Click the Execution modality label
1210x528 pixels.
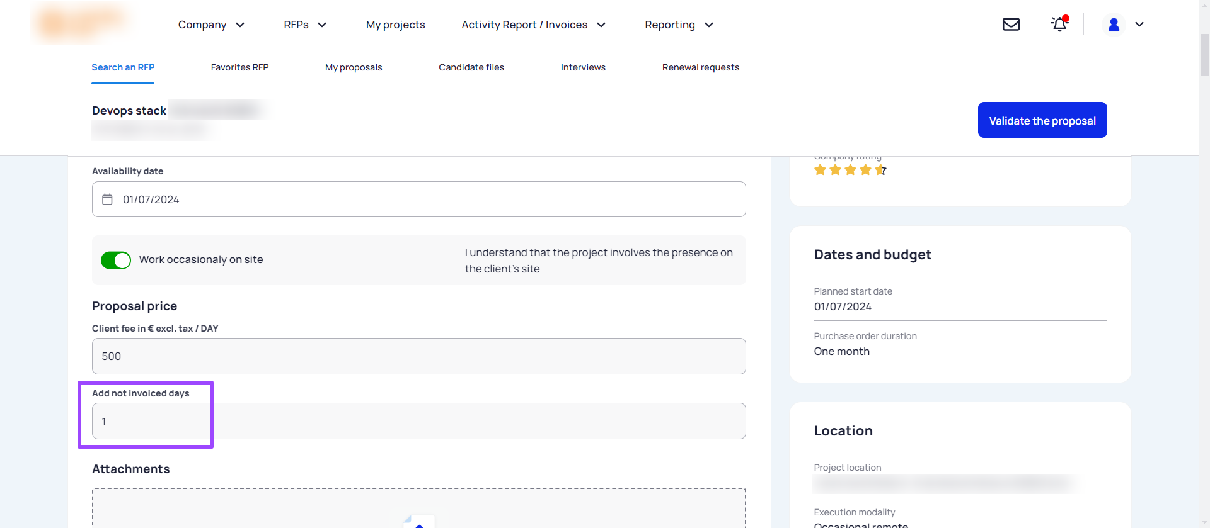point(854,512)
